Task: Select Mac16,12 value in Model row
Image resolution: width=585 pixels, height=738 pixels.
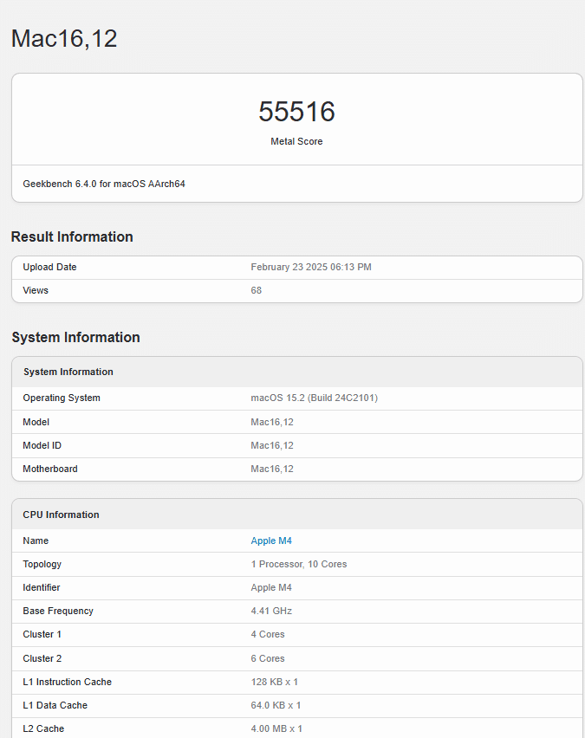Action: click(x=272, y=422)
